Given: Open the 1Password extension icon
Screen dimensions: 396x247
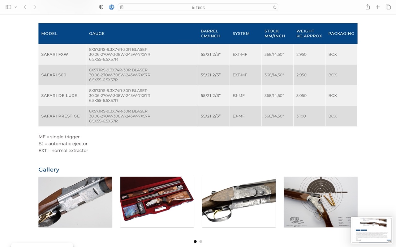Looking at the screenshot, I should (x=112, y=7).
